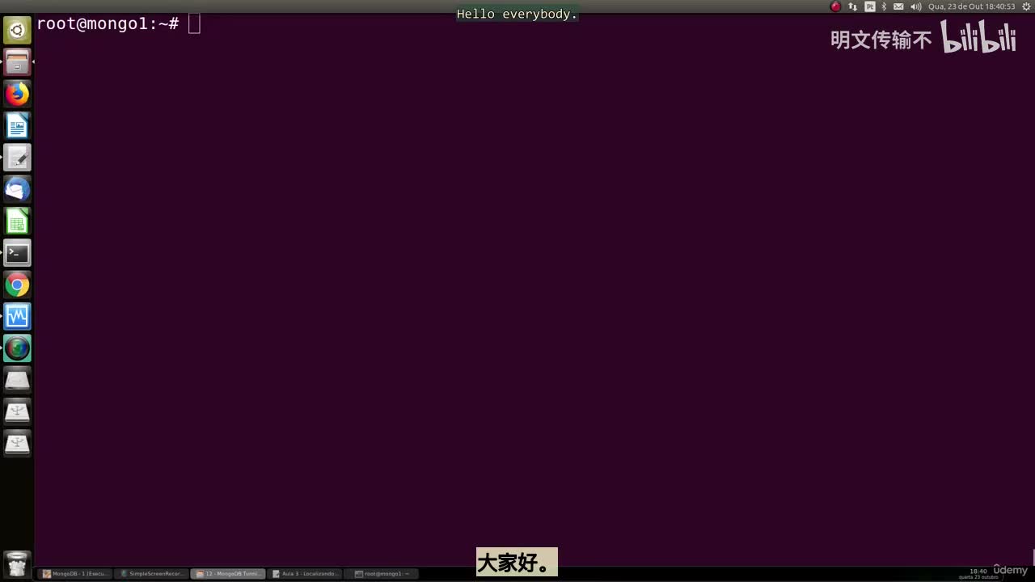The height and width of the screenshot is (582, 1035).
Task: Open the Bluetooth indicator menu
Action: point(884,6)
